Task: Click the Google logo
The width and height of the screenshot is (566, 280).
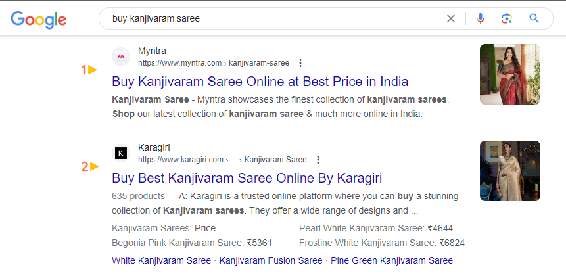Action: [x=38, y=20]
